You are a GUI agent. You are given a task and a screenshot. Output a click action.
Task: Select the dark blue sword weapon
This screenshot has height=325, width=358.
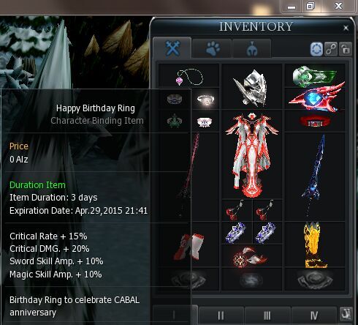click(315, 177)
